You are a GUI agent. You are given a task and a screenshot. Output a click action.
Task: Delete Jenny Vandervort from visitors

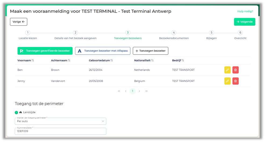click(235, 81)
